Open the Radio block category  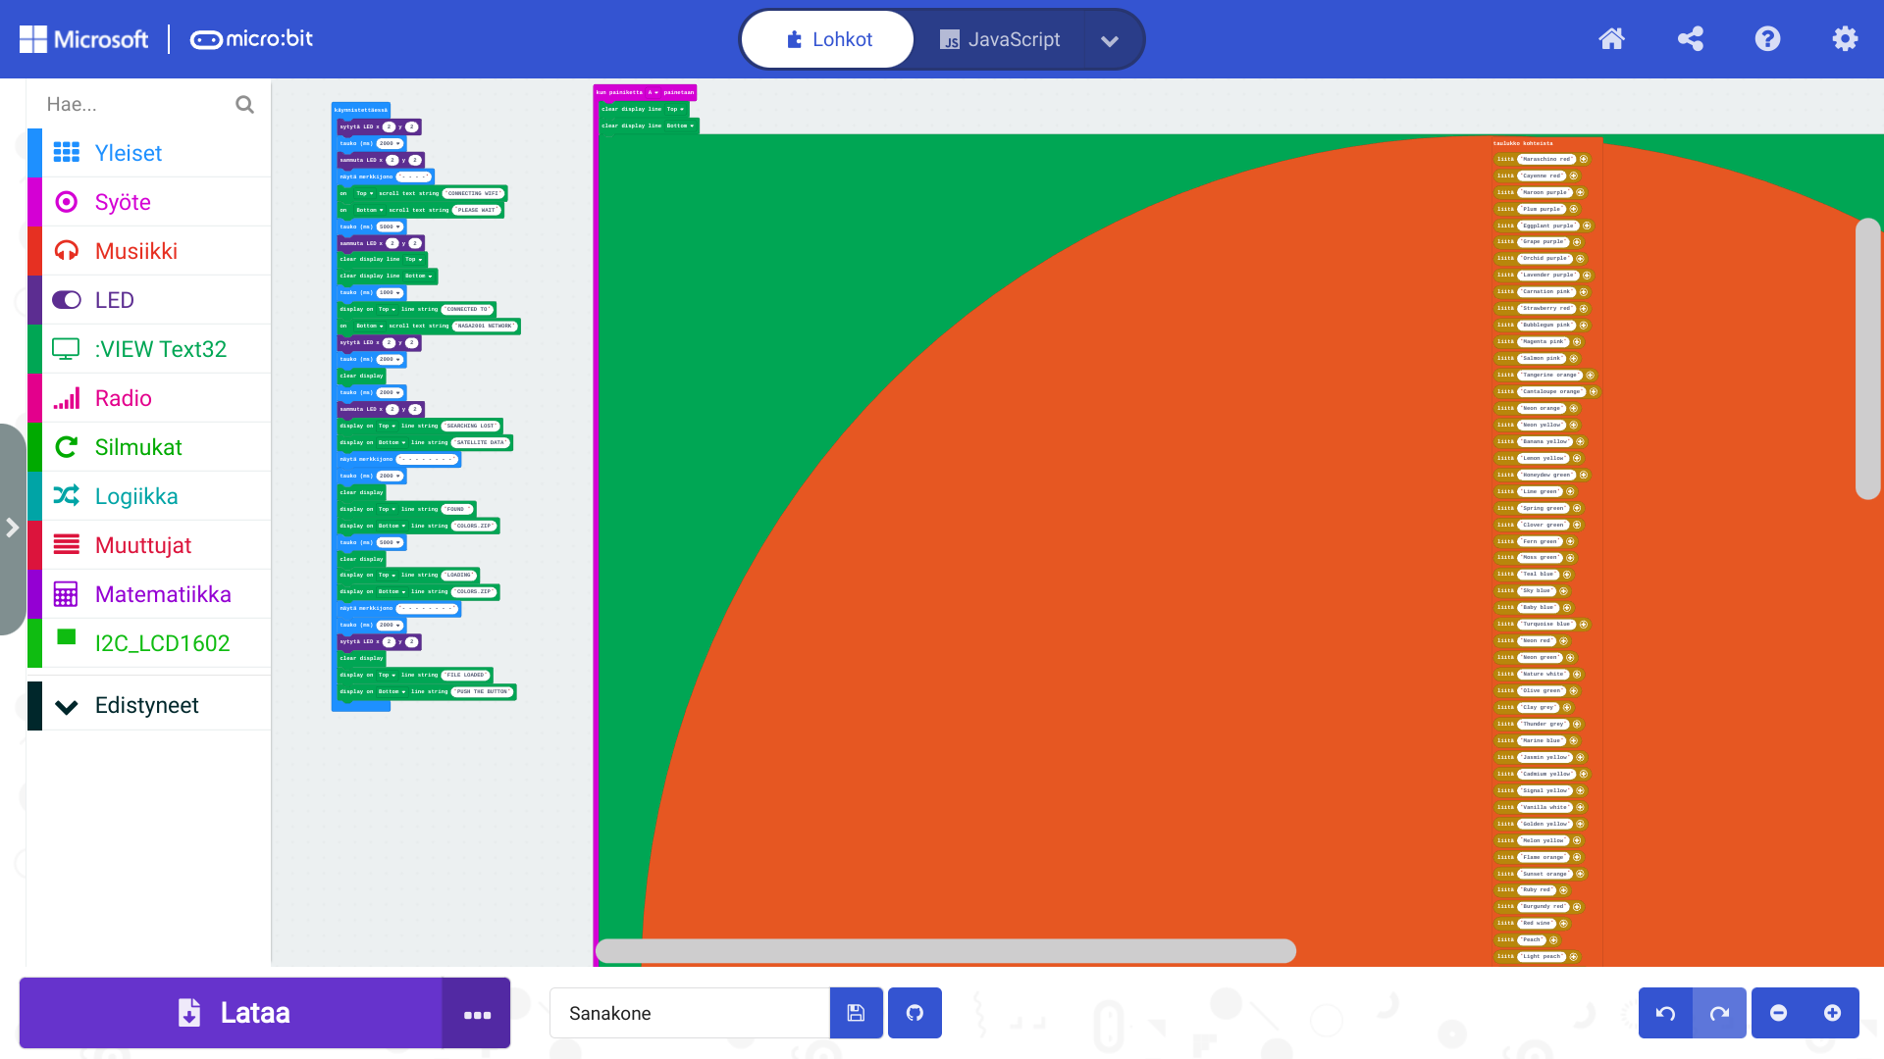122,398
